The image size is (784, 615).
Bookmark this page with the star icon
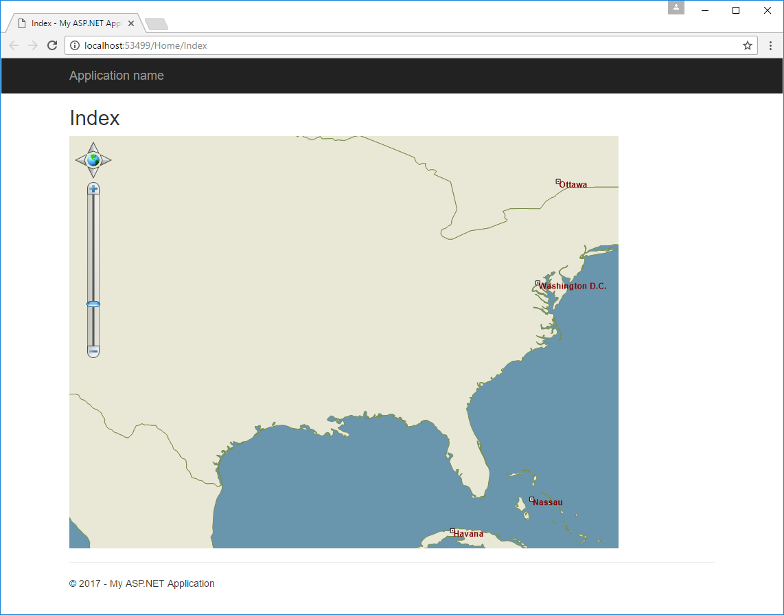[x=748, y=46]
